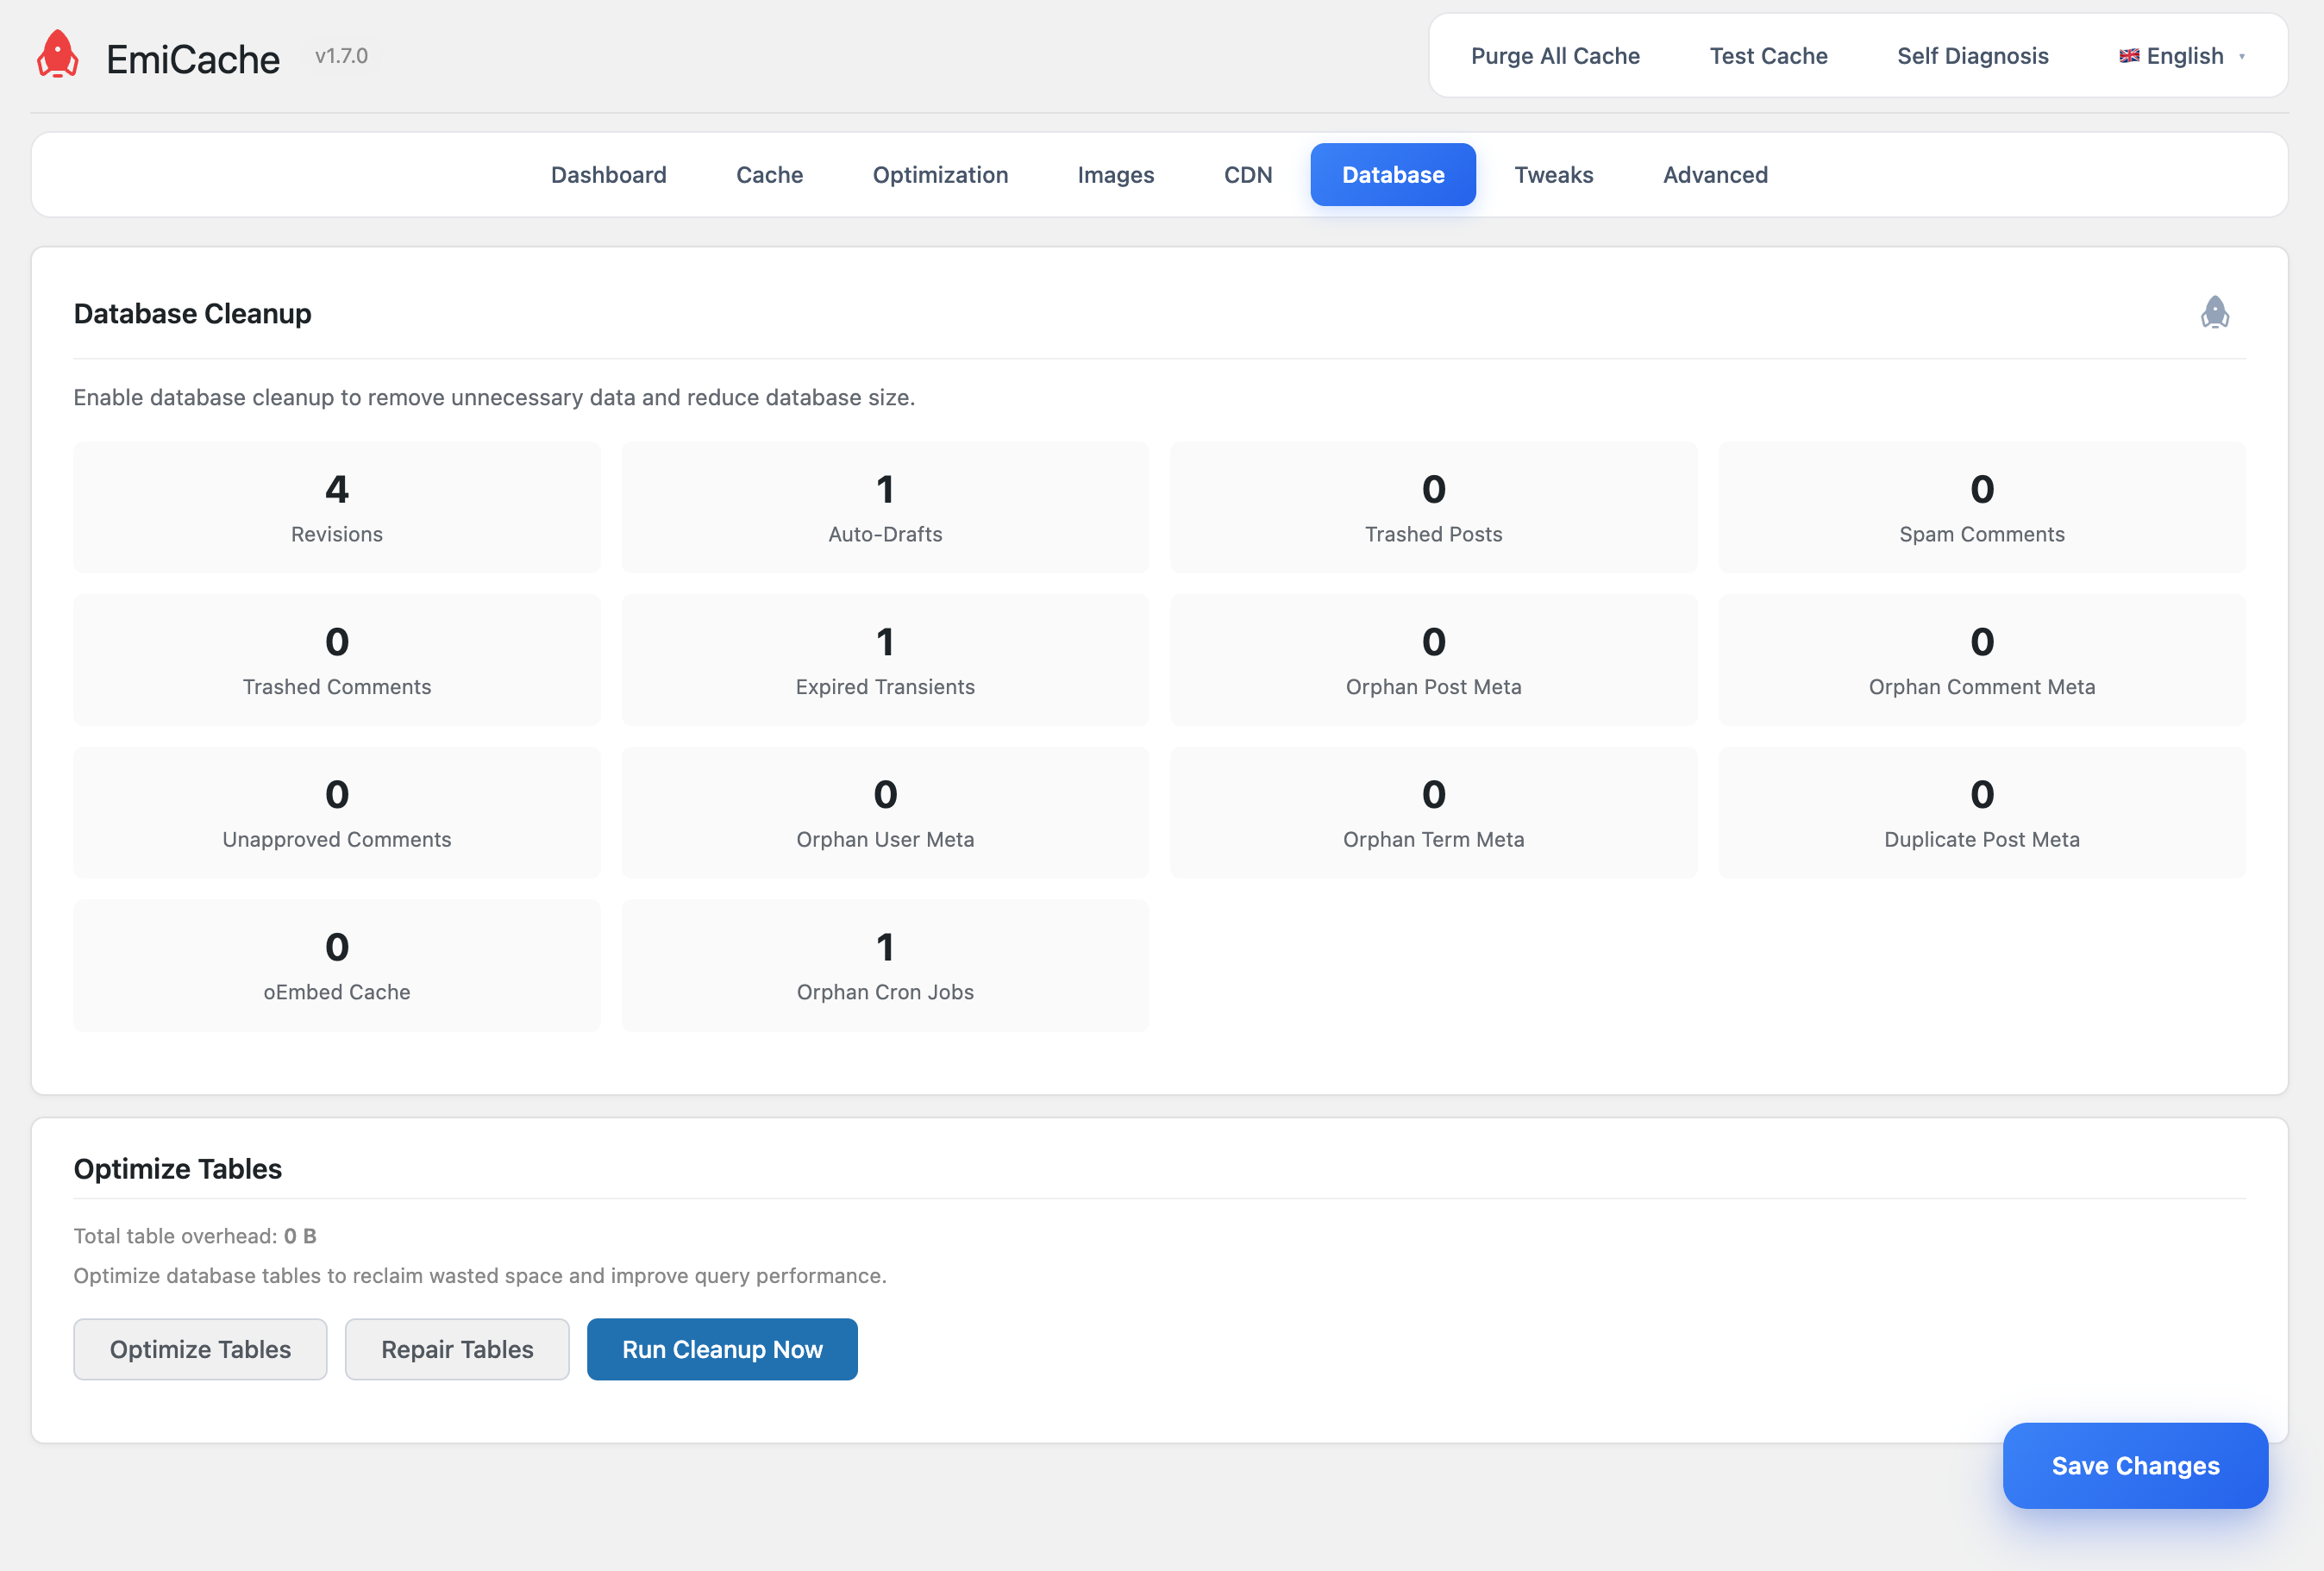
Task: Click the grey rocket icon in Database Cleanup
Action: click(2215, 313)
